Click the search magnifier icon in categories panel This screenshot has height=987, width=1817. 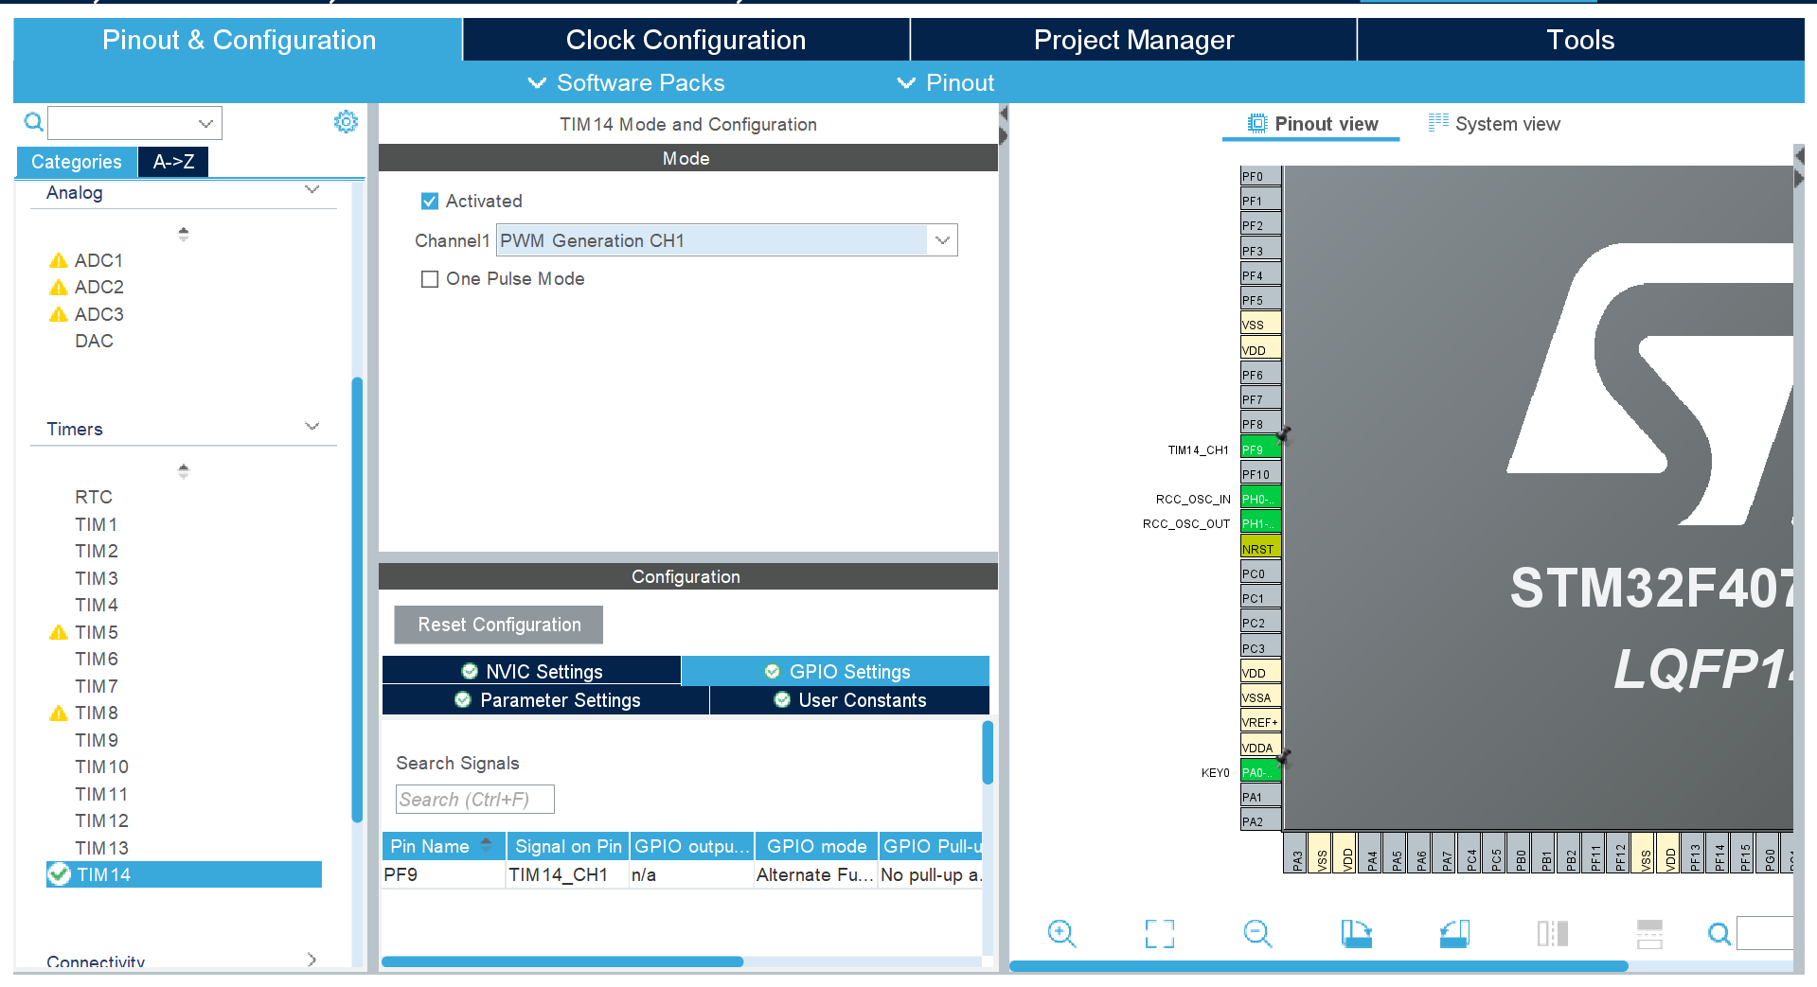pos(34,122)
